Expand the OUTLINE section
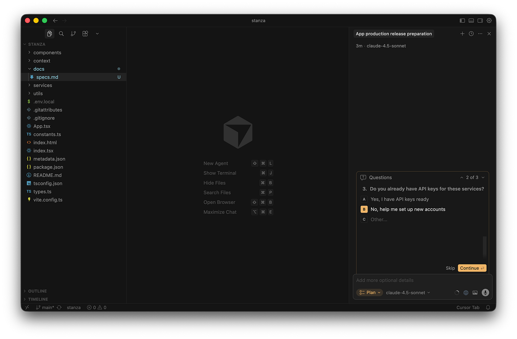This screenshot has width=517, height=339. click(37, 291)
